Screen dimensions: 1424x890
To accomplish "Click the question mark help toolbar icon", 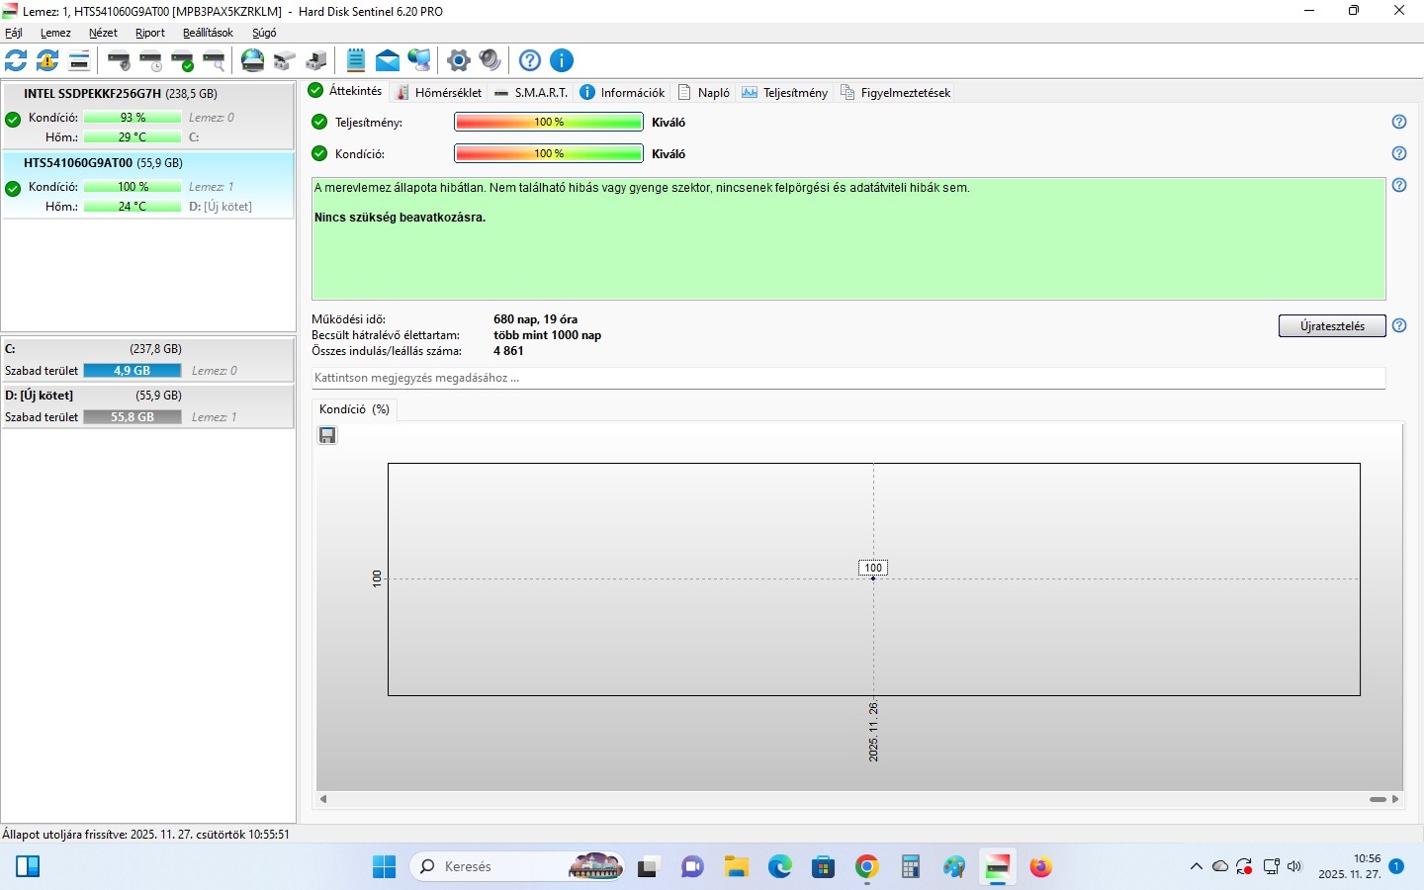I will 530,60.
